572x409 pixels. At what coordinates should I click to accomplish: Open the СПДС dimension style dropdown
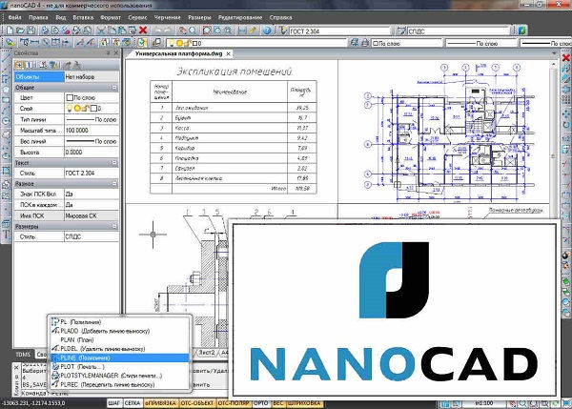tap(459, 31)
